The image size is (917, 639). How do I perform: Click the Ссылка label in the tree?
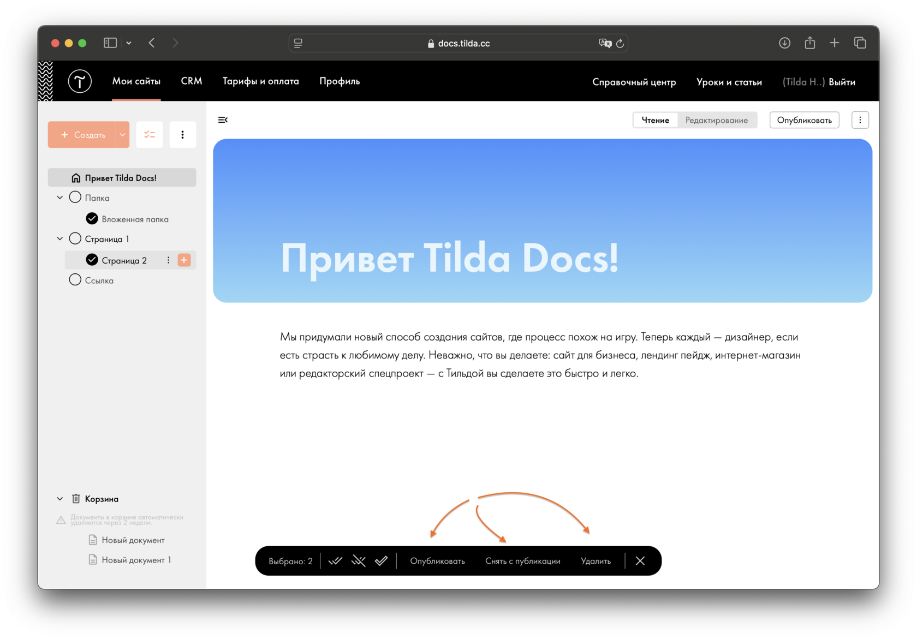99,280
